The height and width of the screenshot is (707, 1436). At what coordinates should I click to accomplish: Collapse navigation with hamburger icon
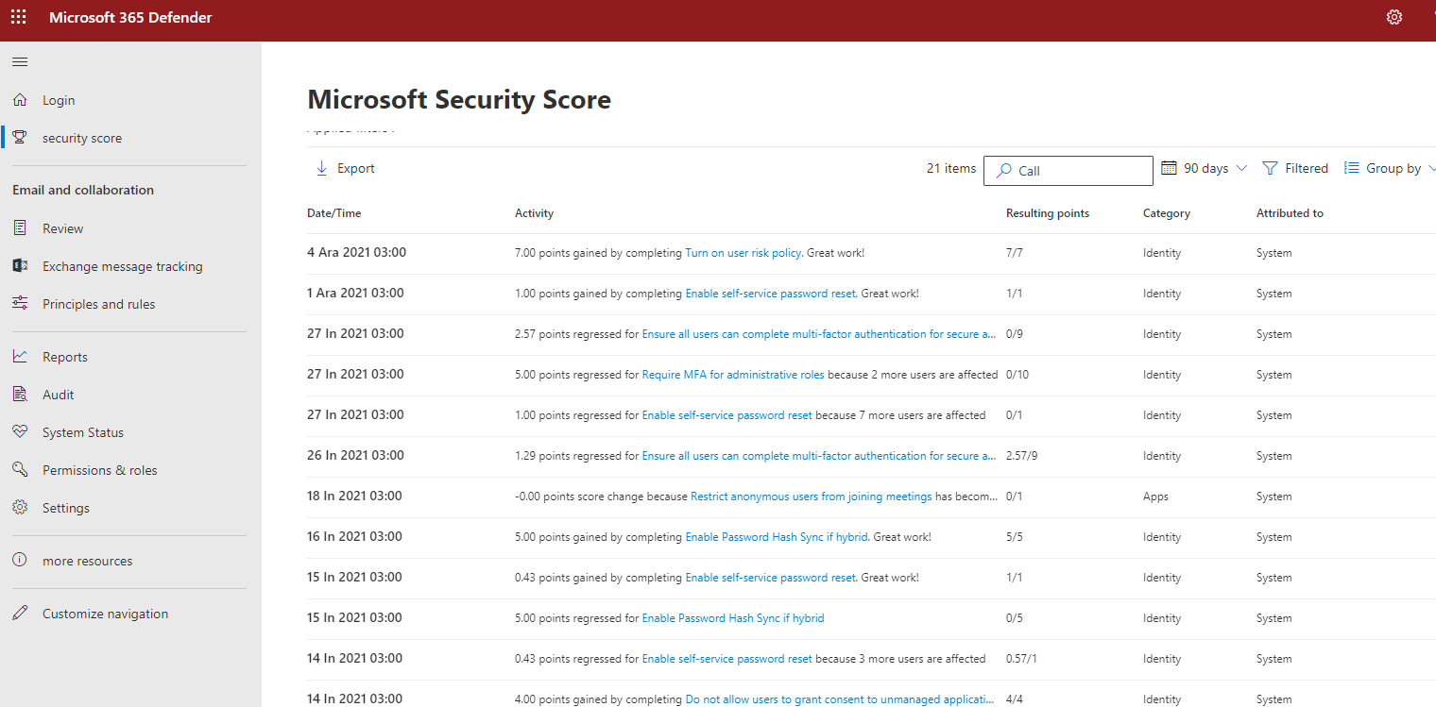(20, 61)
